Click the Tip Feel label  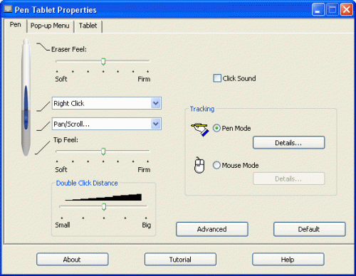66,140
